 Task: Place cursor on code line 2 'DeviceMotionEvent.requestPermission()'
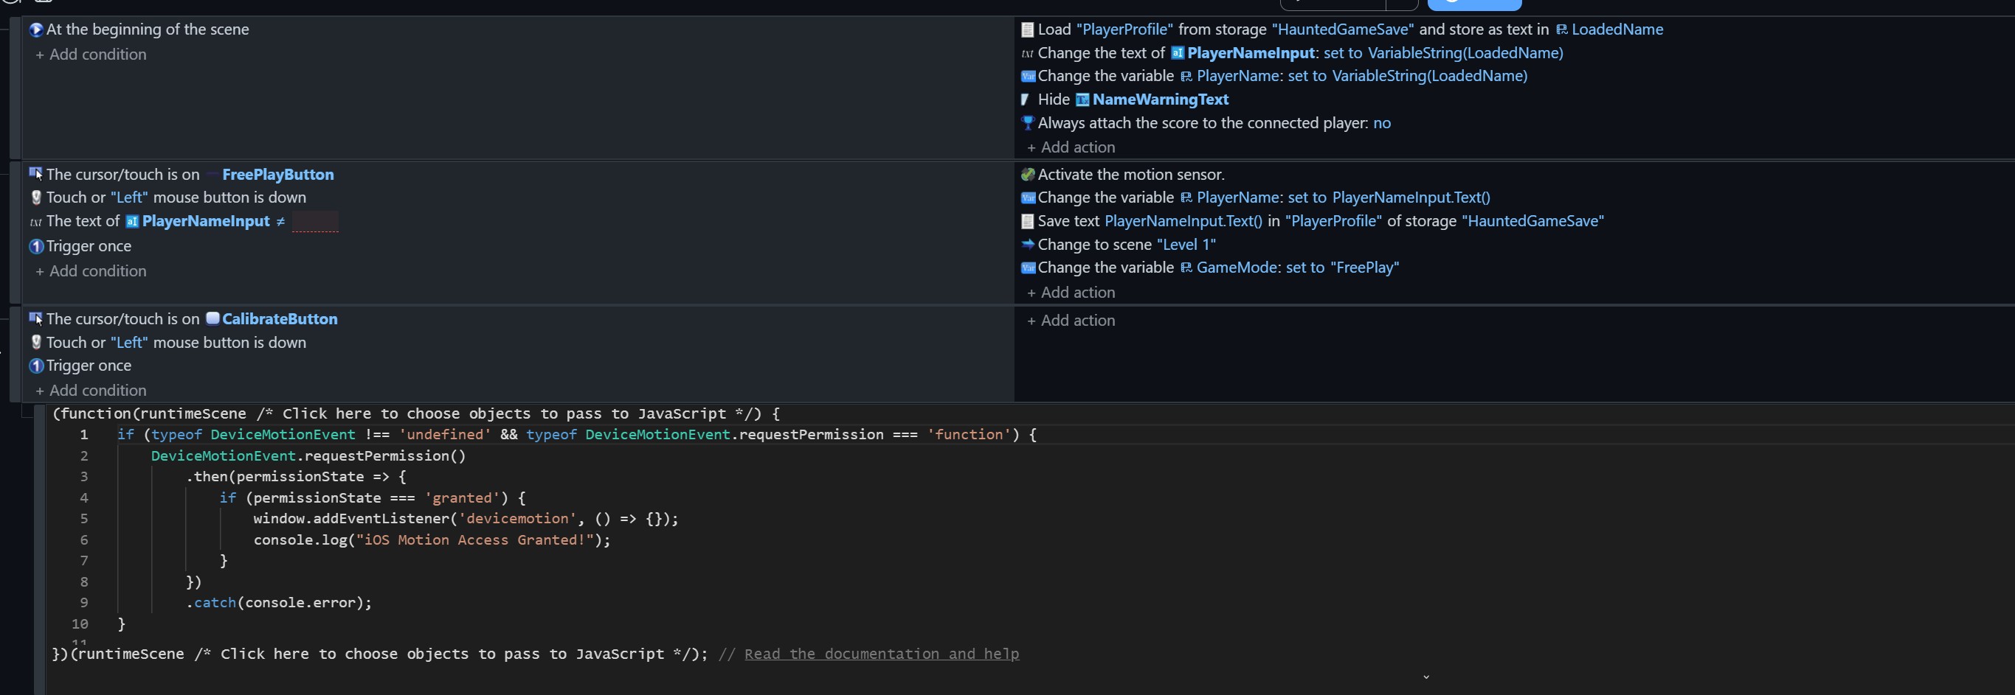coord(308,455)
